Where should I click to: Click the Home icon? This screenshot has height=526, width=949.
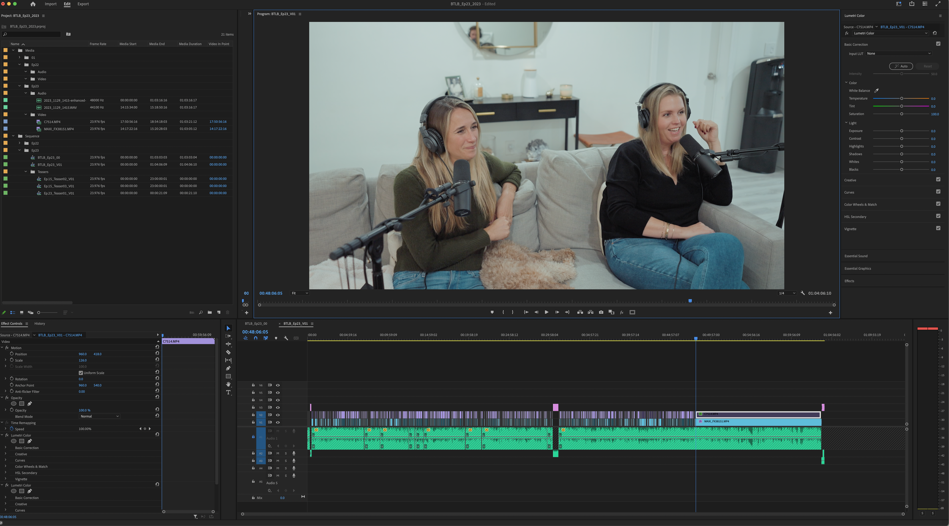[33, 4]
